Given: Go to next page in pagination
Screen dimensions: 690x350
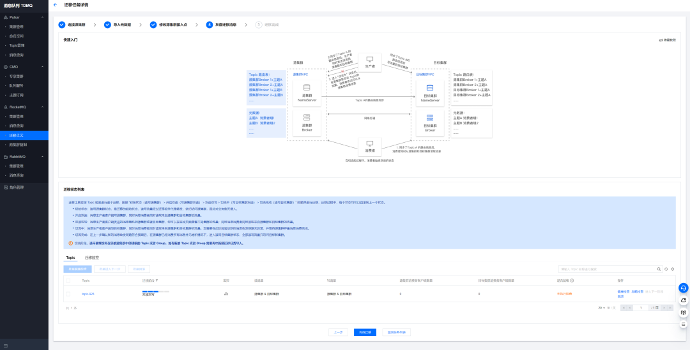Looking at the screenshot, I should 664,308.
